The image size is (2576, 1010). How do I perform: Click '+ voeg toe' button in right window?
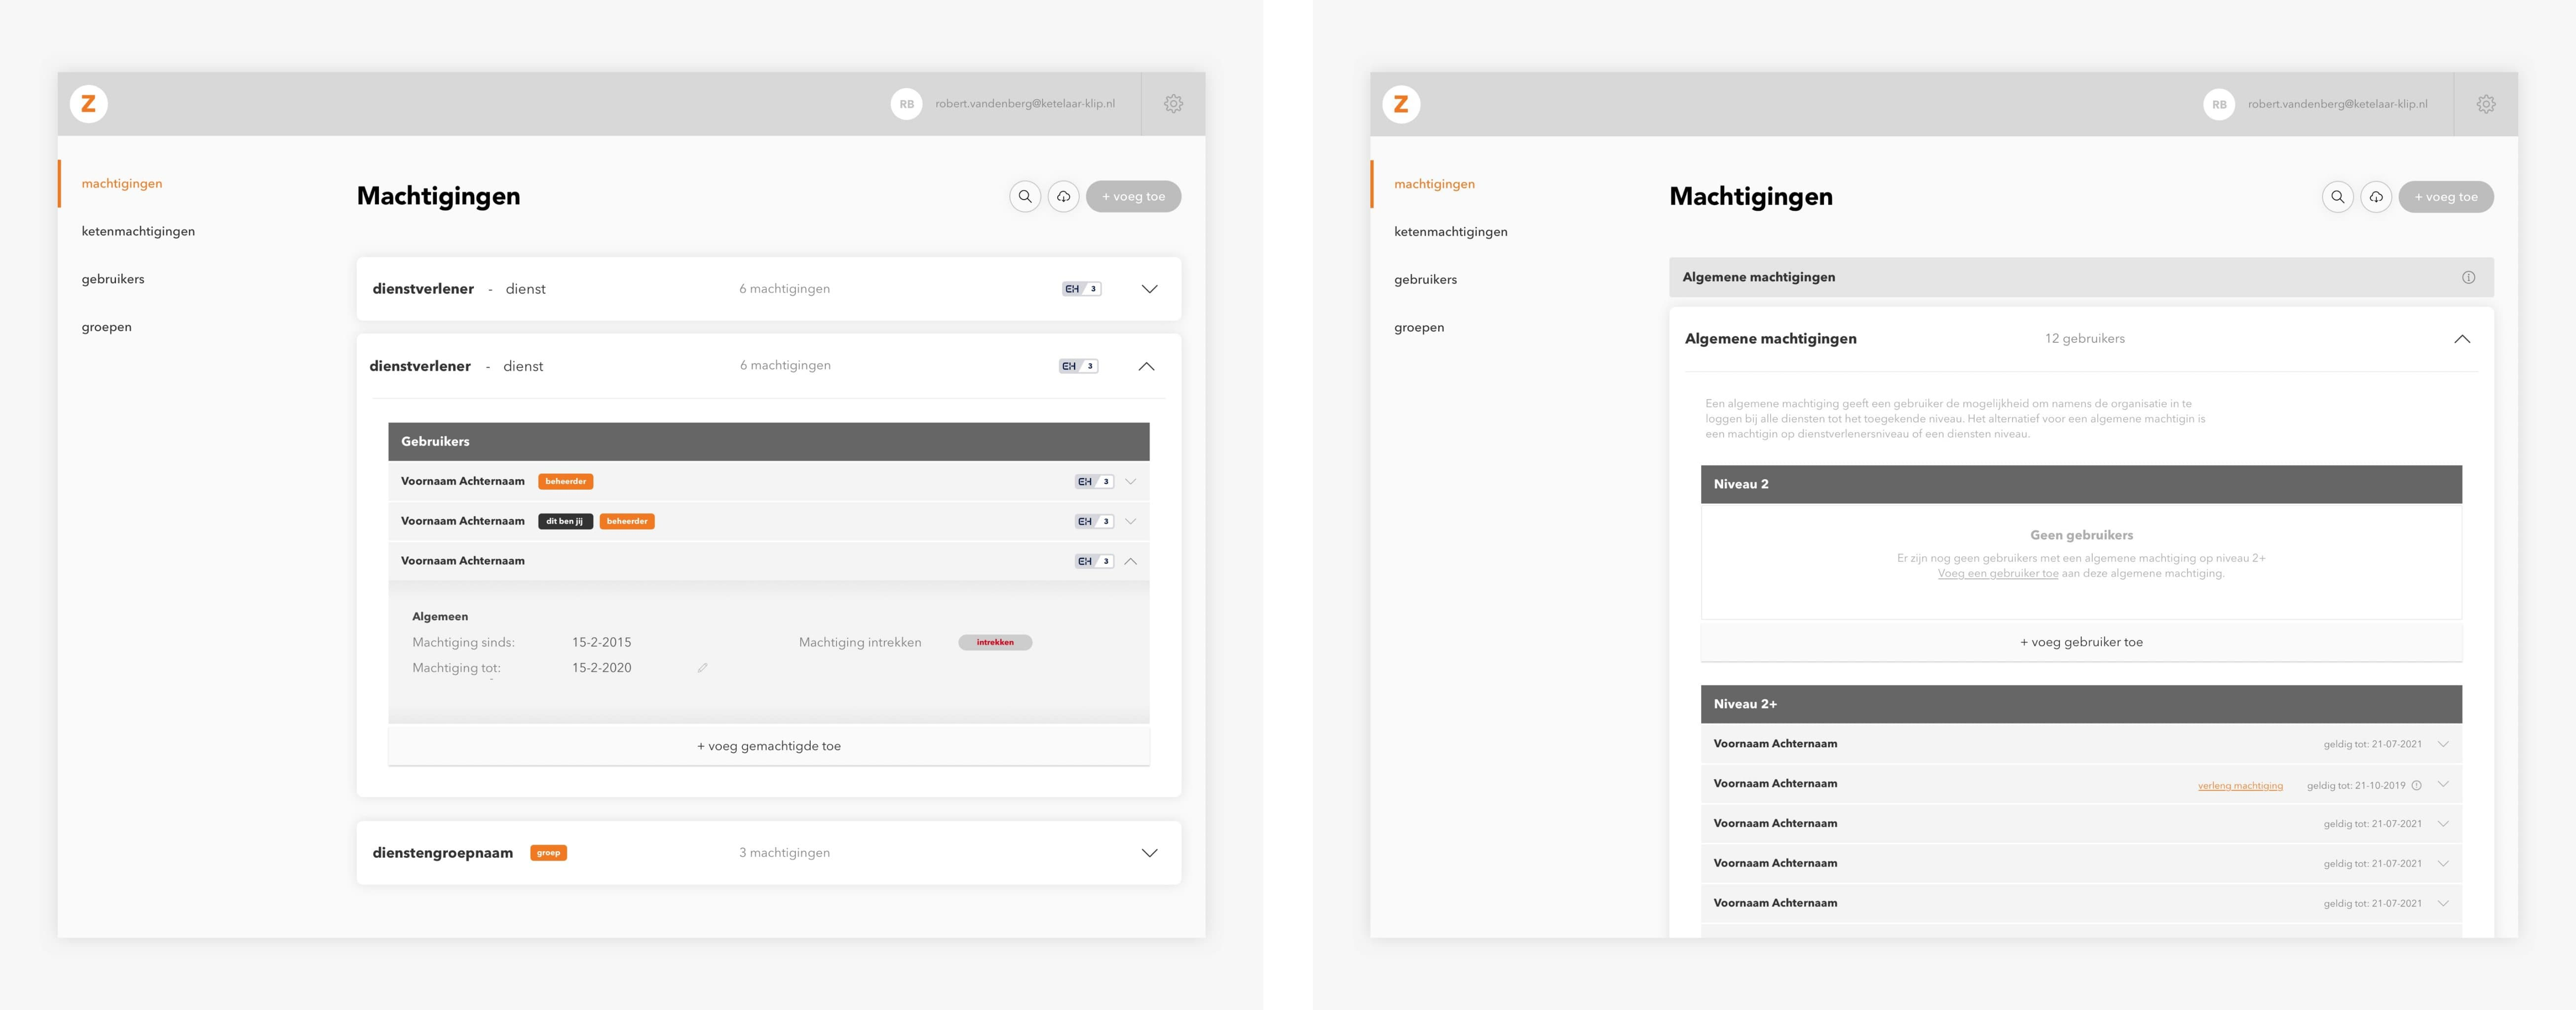[x=2446, y=197]
